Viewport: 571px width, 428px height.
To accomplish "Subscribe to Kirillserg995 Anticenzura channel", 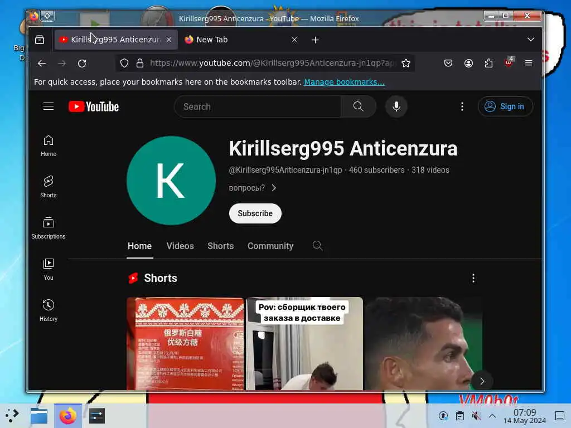I will (255, 213).
